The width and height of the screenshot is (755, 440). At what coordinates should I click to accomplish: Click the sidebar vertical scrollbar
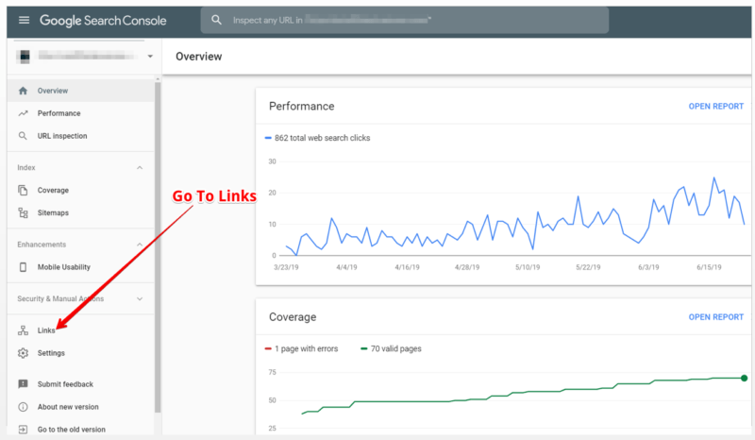(158, 245)
